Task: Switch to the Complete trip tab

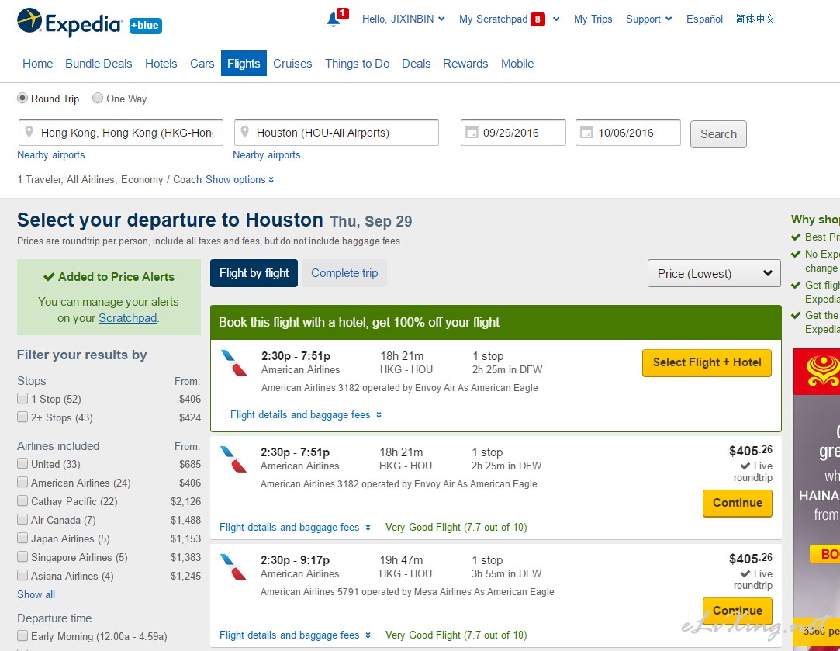Action: (344, 273)
